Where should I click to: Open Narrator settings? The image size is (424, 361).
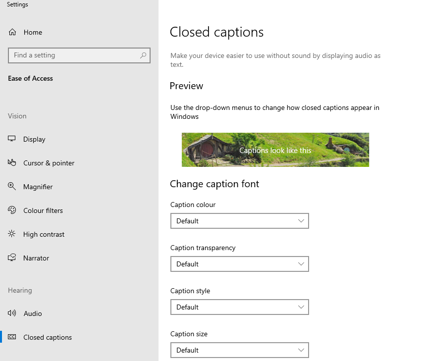pyautogui.click(x=79, y=258)
